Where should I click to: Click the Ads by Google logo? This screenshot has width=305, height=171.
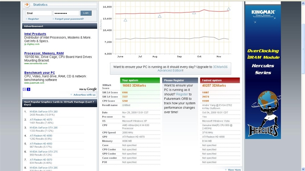(x=88, y=89)
